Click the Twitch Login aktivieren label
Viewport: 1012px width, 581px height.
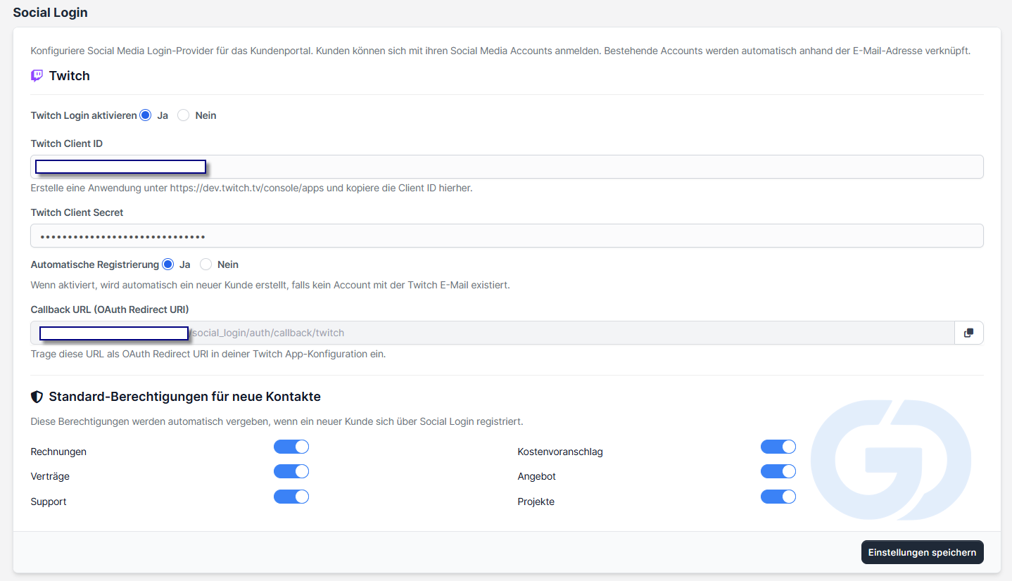pyautogui.click(x=84, y=115)
